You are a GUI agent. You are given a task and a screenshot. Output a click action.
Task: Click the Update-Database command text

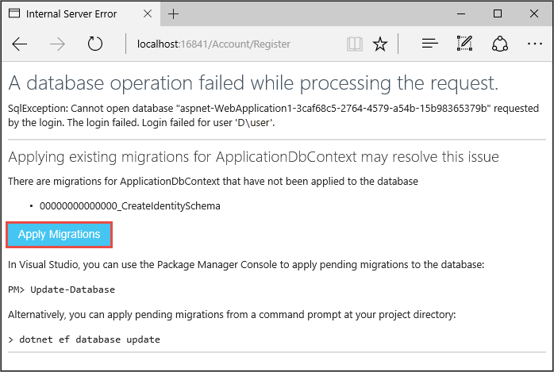tap(72, 290)
